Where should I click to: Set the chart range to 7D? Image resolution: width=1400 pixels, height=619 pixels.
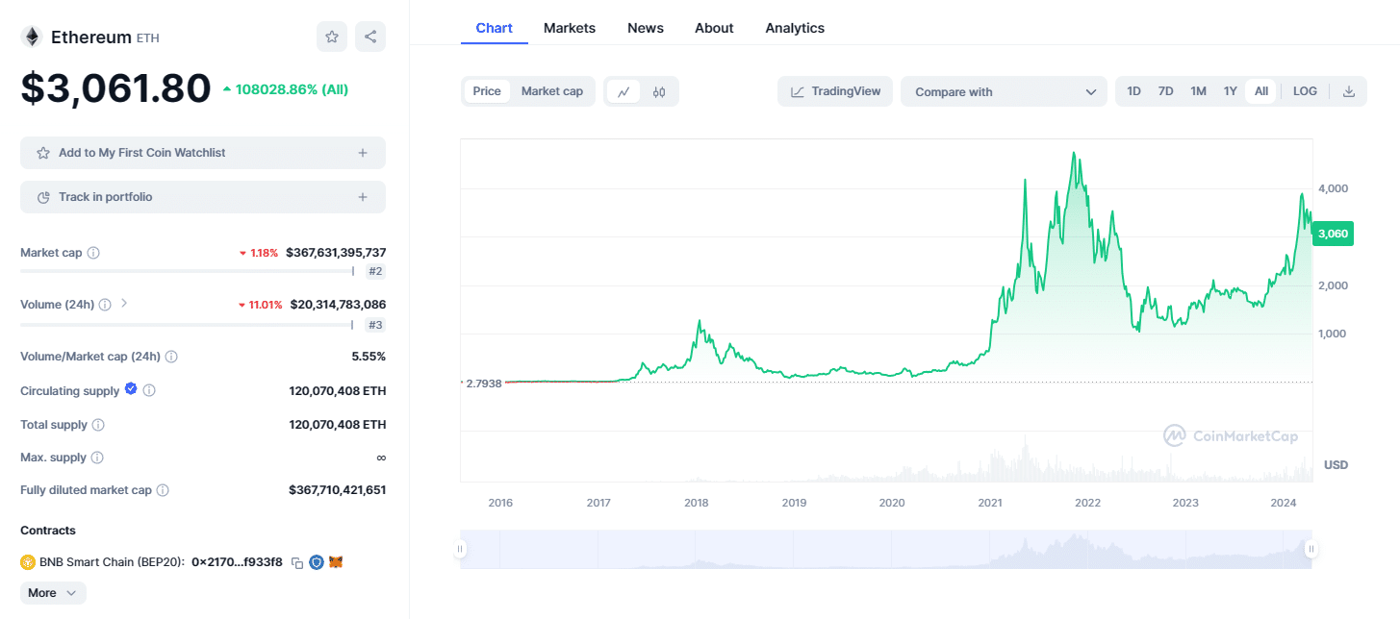coord(1166,91)
